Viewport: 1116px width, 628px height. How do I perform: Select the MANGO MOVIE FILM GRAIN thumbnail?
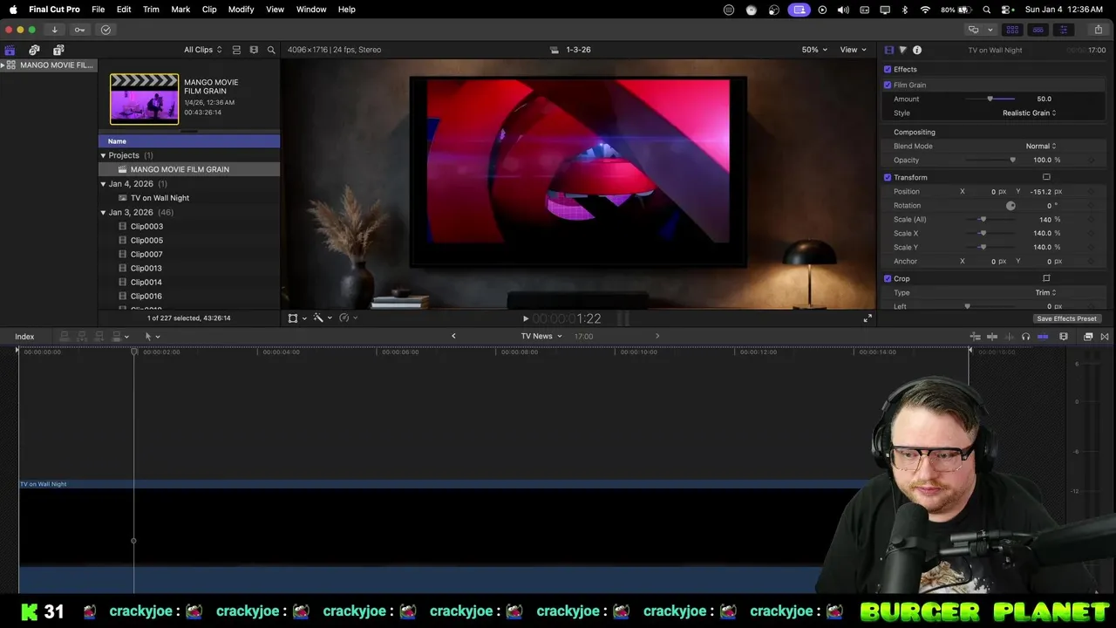point(144,99)
